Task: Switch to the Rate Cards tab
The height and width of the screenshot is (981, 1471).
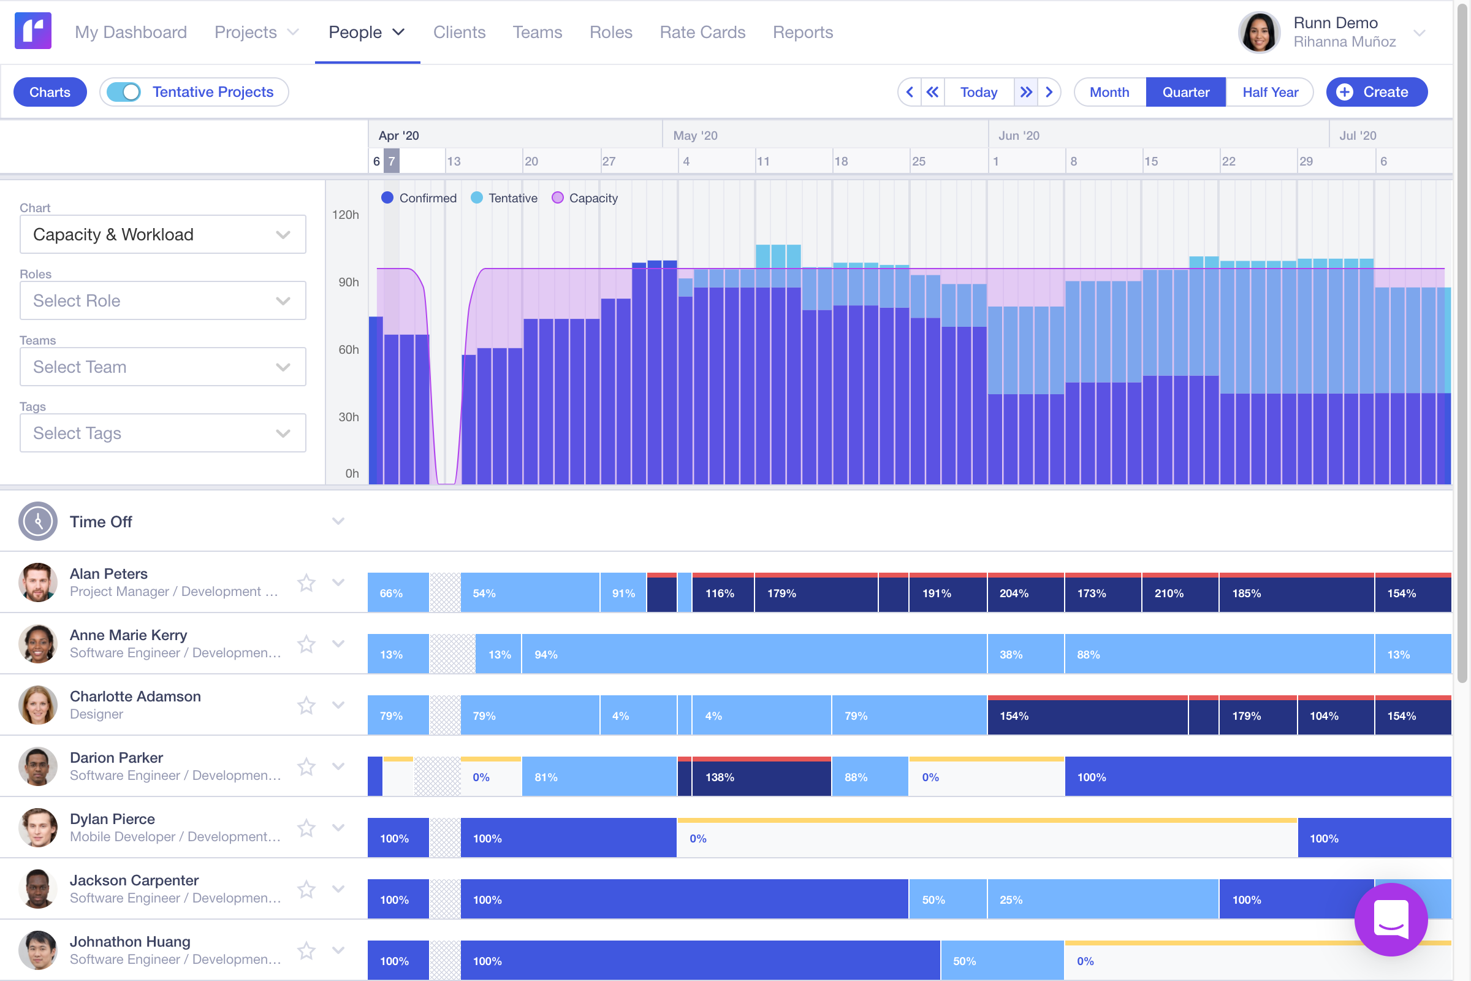Action: tap(702, 32)
